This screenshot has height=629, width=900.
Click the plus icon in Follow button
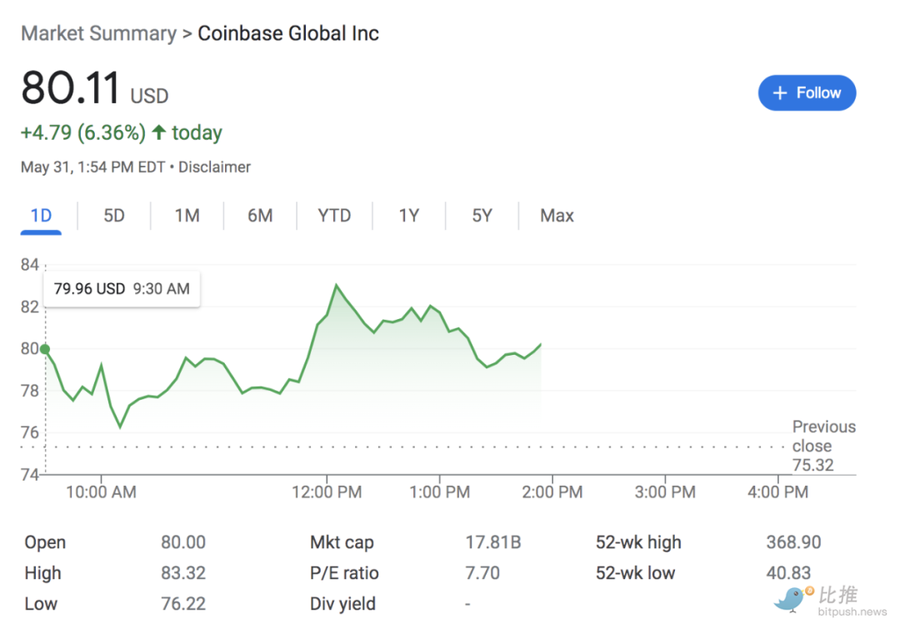point(780,93)
